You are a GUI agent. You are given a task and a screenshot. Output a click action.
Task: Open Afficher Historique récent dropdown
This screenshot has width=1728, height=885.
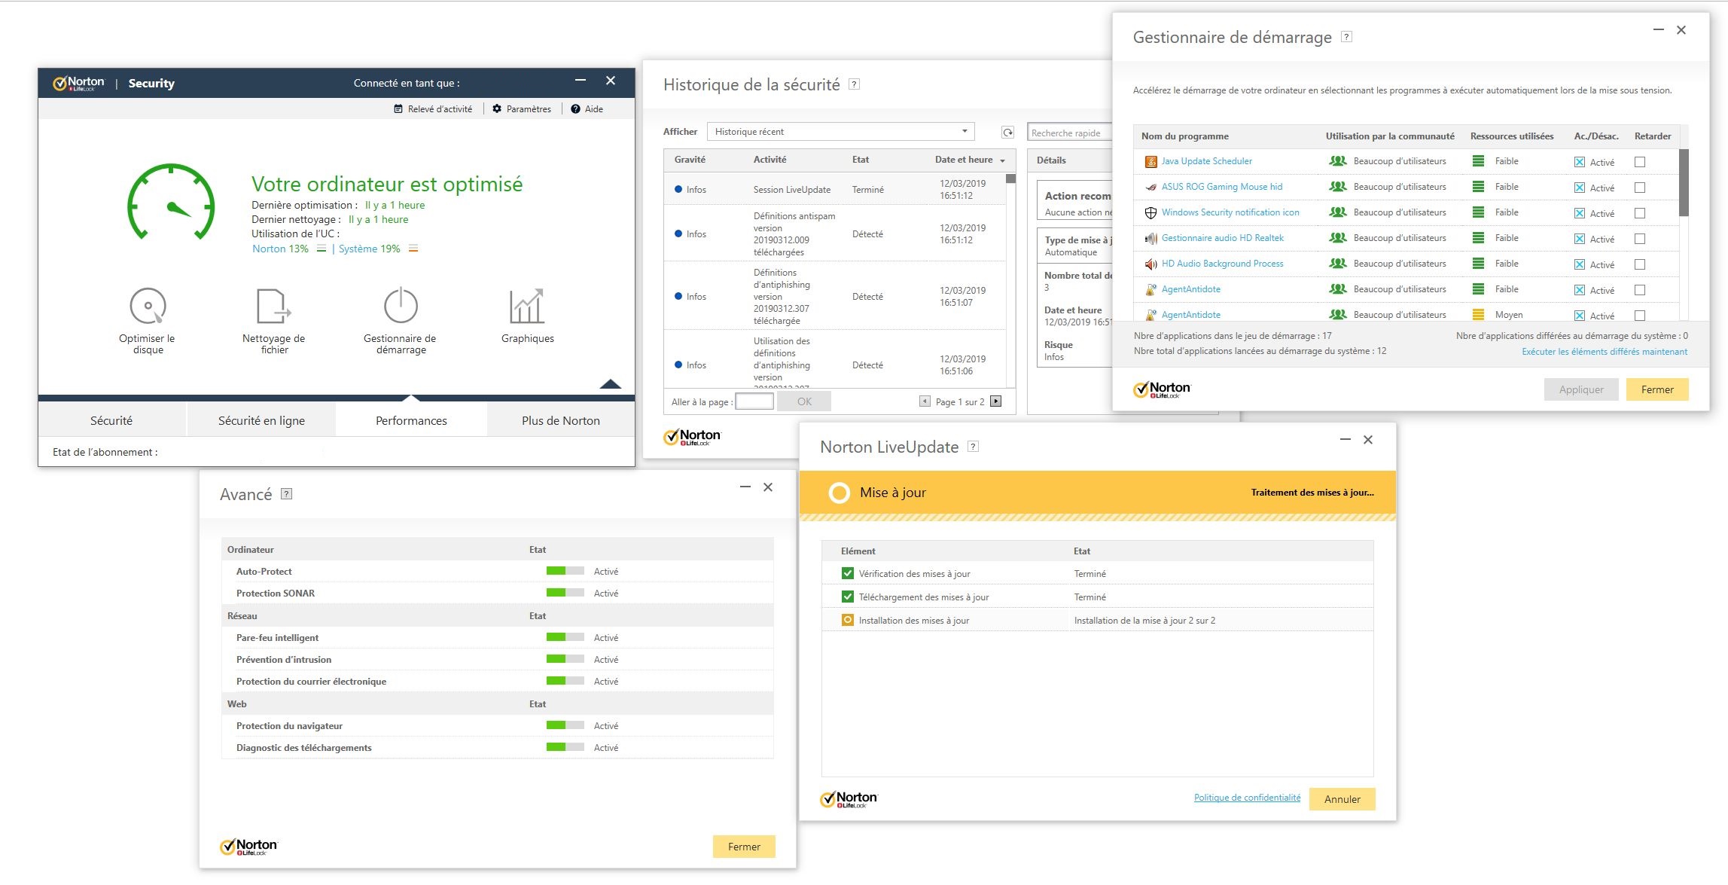[x=840, y=132]
